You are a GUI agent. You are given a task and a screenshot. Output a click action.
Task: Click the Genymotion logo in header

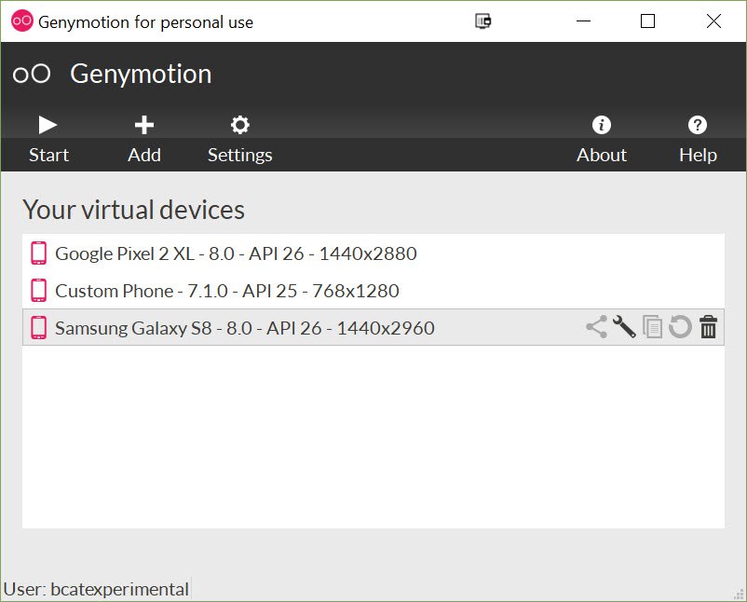32,74
